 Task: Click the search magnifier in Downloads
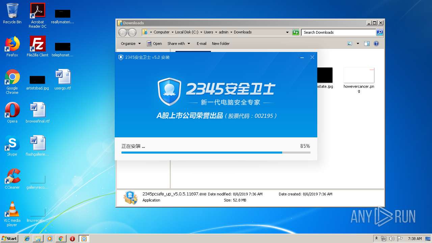click(x=380, y=32)
